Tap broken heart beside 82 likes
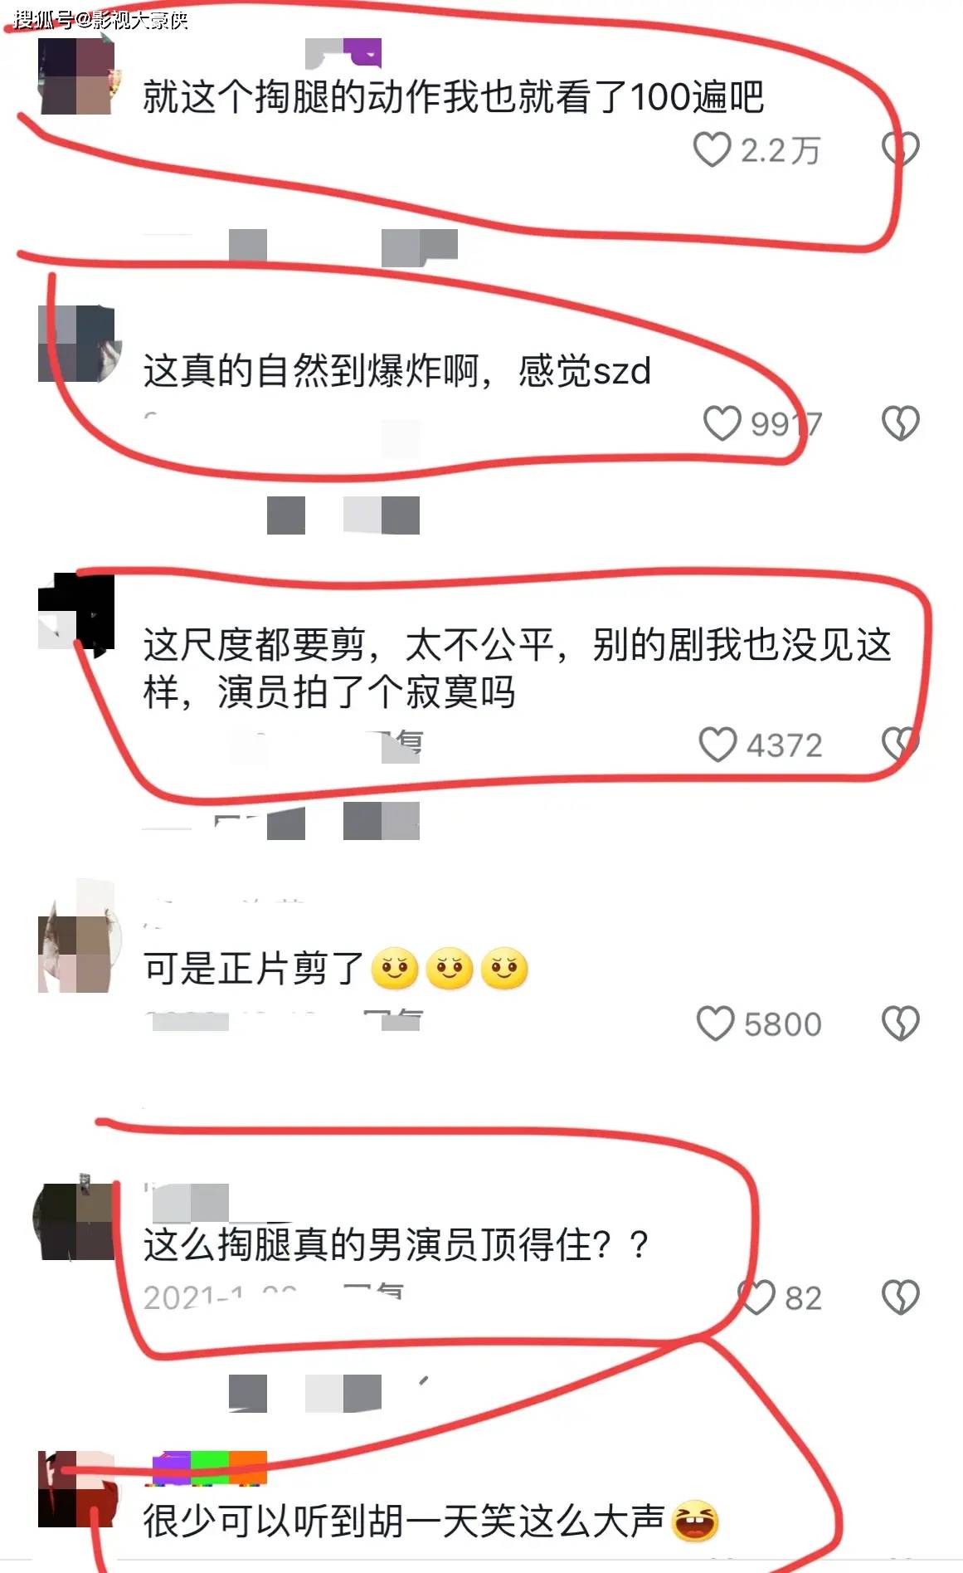 pos(900,1297)
